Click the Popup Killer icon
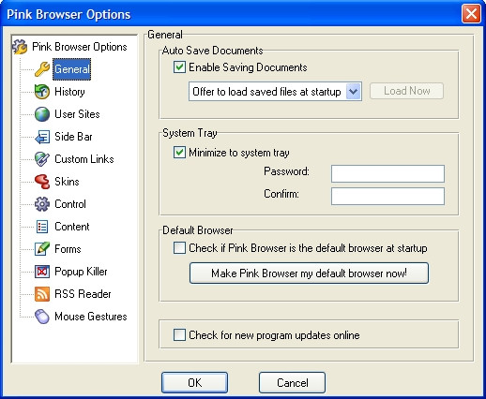486x399 pixels. pos(42,272)
